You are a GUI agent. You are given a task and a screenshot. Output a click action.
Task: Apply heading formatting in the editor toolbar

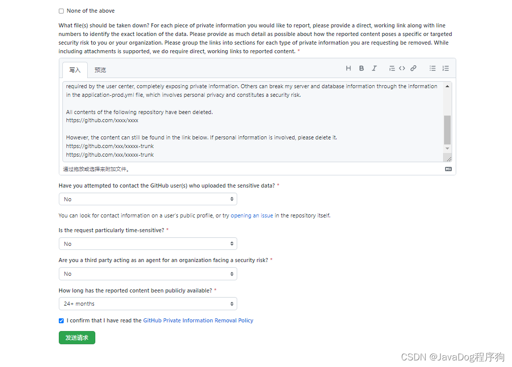[x=348, y=67]
